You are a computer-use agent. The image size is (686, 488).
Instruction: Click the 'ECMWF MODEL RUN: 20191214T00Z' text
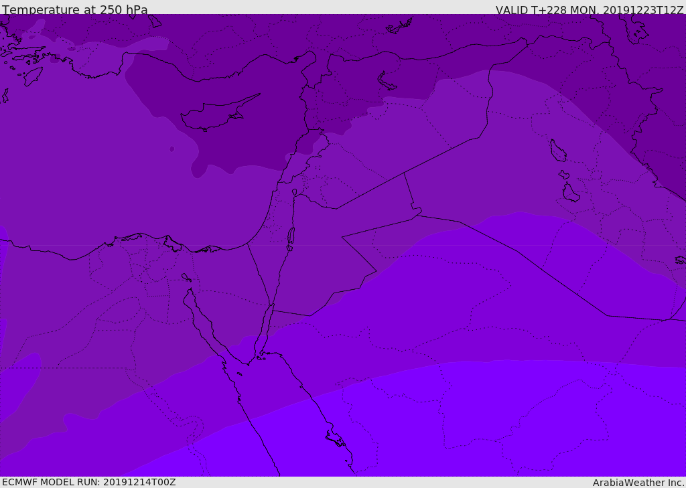click(89, 482)
